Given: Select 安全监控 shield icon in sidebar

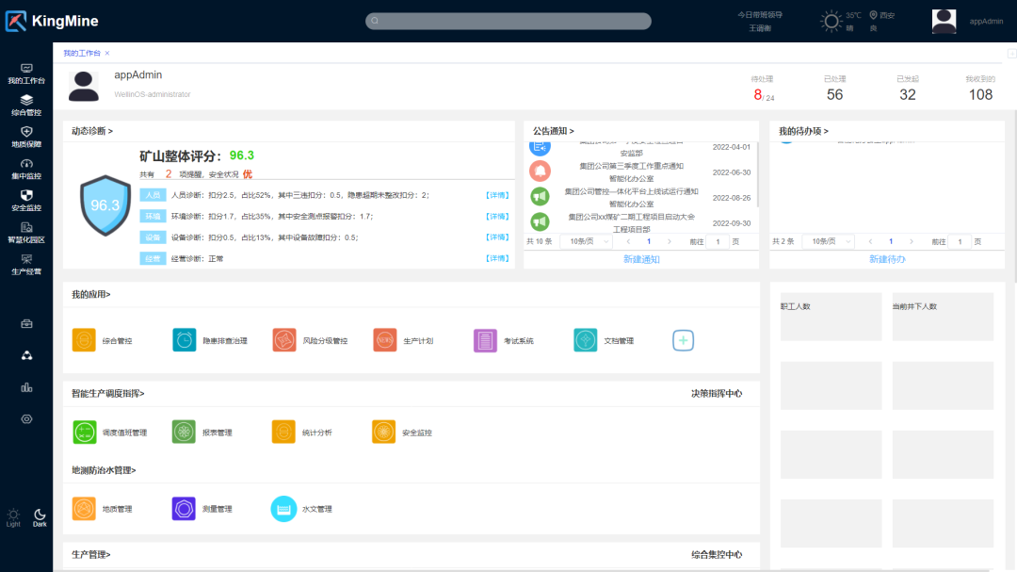Looking at the screenshot, I should click(26, 195).
